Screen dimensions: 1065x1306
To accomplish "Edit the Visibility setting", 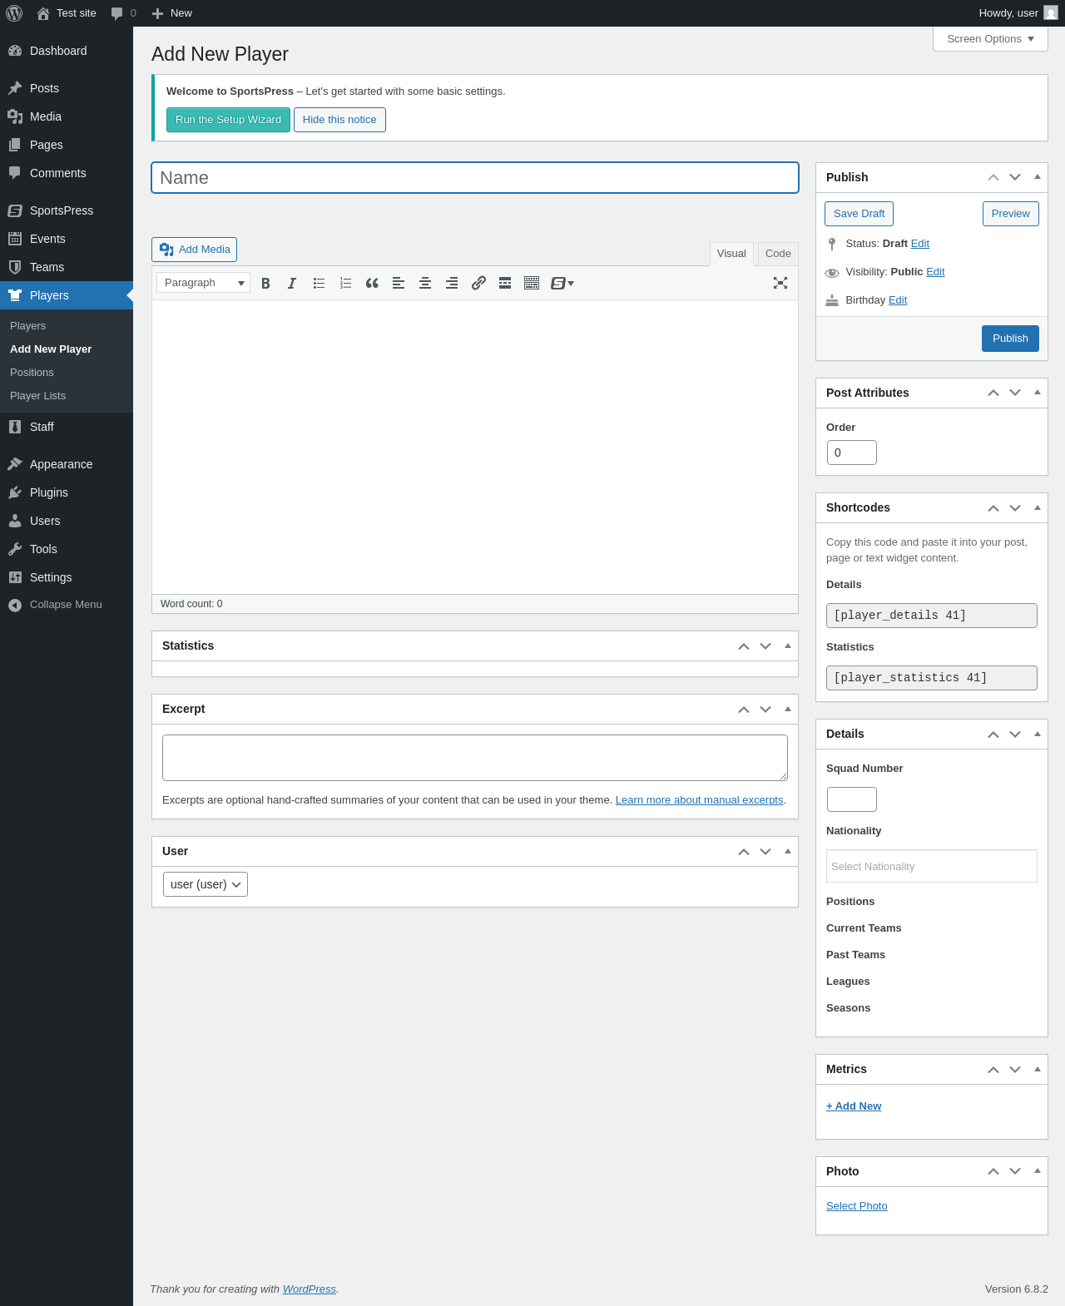I will 935,272.
